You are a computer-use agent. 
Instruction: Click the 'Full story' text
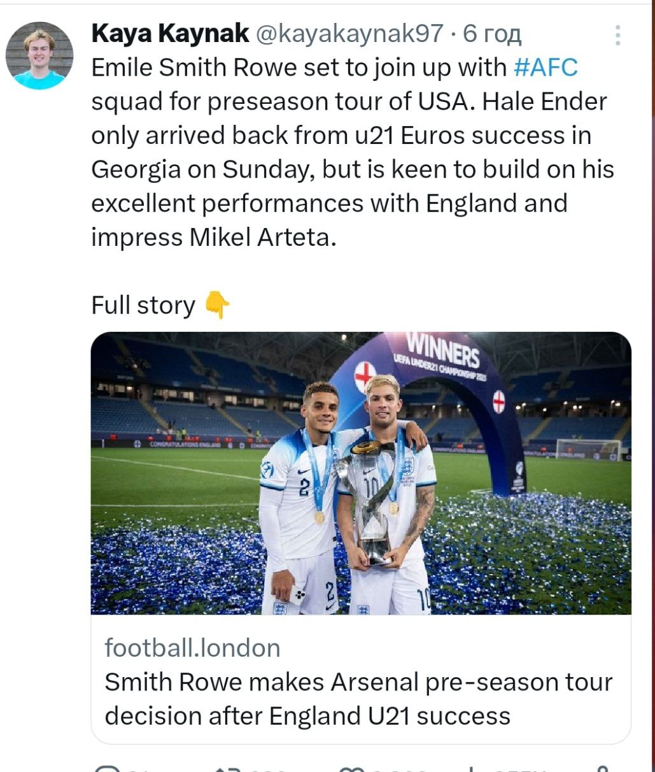click(x=143, y=305)
